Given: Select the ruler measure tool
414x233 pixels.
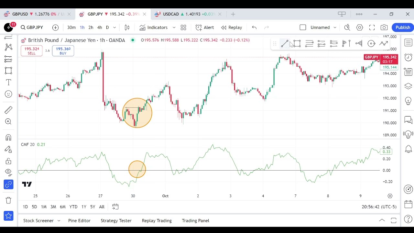Looking at the screenshot, I should [8, 110].
